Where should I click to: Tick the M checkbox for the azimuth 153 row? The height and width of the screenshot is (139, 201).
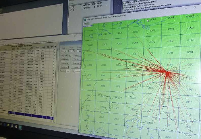coord(54,64)
